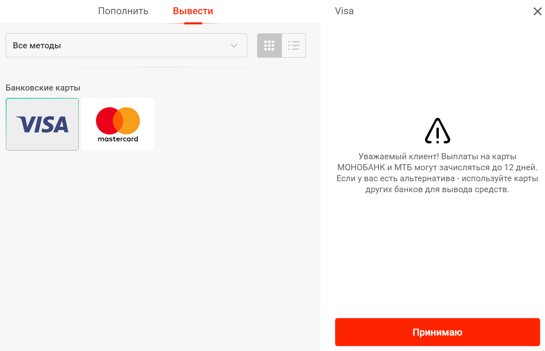Expand methods list via chevron arrow
Viewport: 545px width, 351px height.
click(234, 45)
